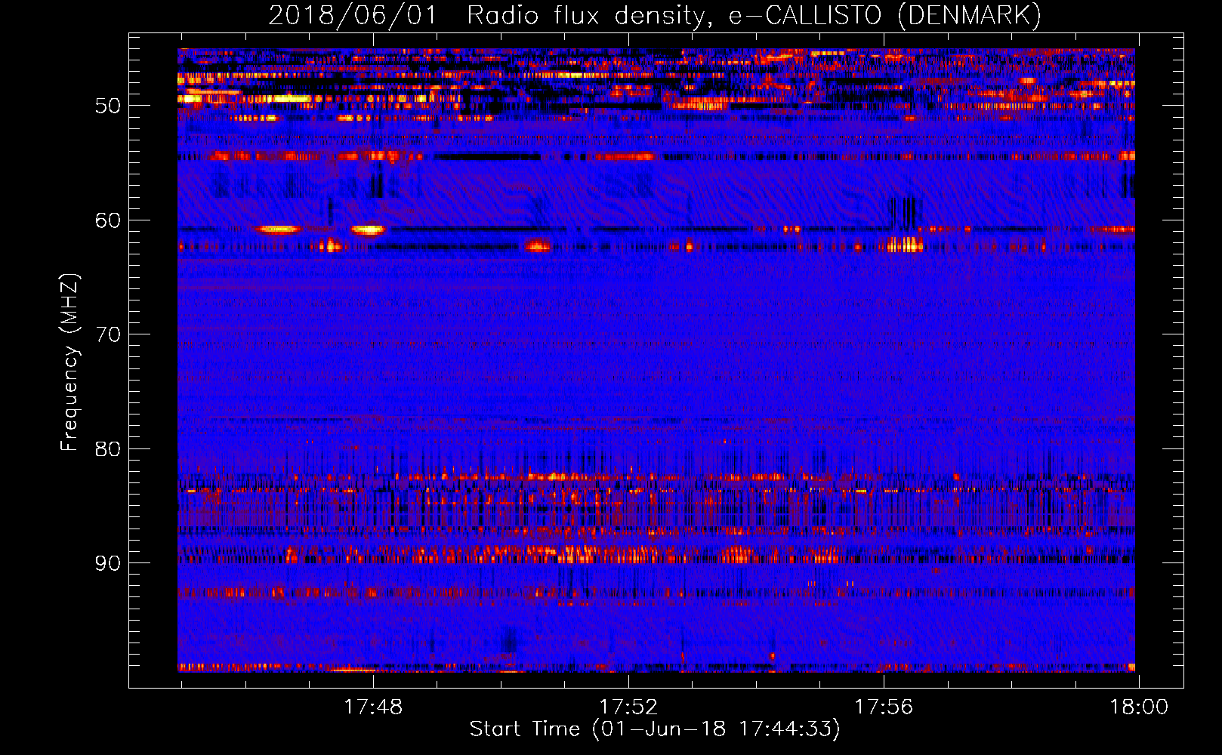Click the 17:52 time tick label
The width and height of the screenshot is (1222, 755).
(x=628, y=707)
